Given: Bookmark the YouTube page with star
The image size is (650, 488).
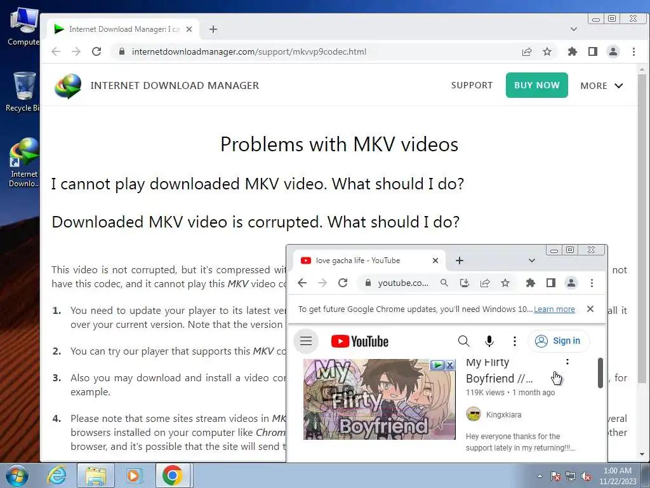Looking at the screenshot, I should (505, 283).
